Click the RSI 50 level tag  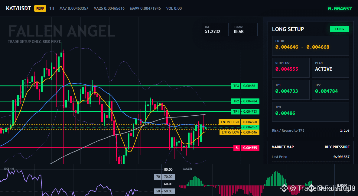coord(164,191)
